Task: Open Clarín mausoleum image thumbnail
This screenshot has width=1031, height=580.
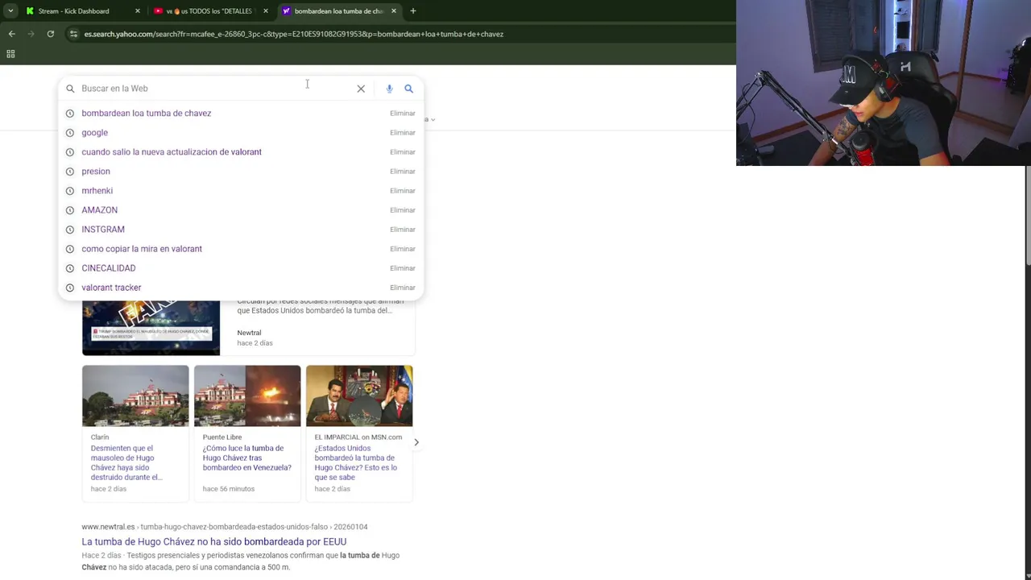Action: click(x=135, y=396)
